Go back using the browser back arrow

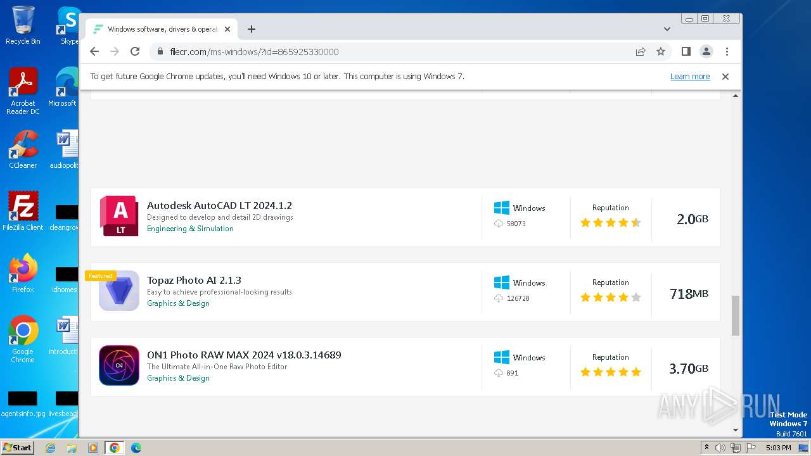[x=94, y=52]
